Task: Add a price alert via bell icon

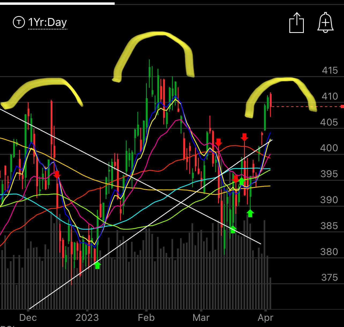Action: click(325, 22)
